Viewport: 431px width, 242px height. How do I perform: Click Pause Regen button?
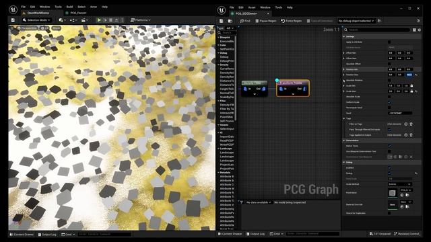click(265, 21)
